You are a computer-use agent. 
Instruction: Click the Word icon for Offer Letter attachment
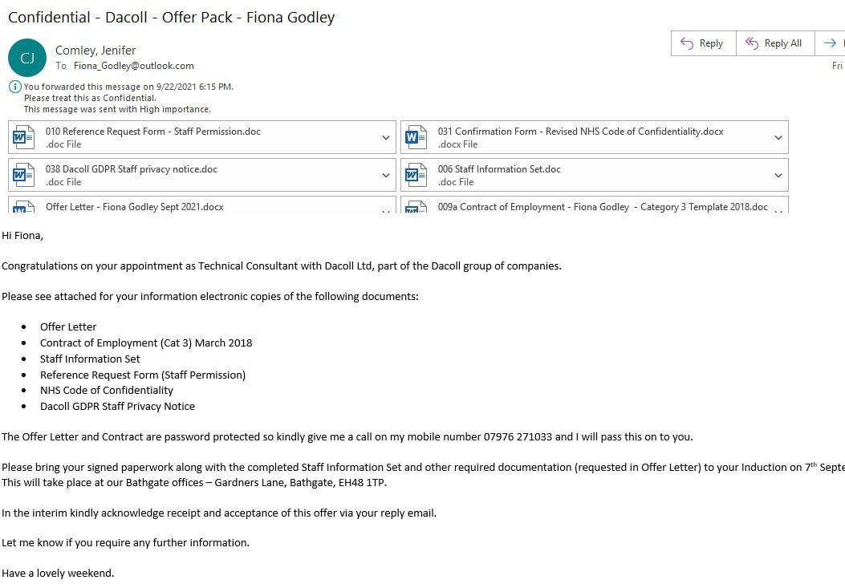pos(23,207)
